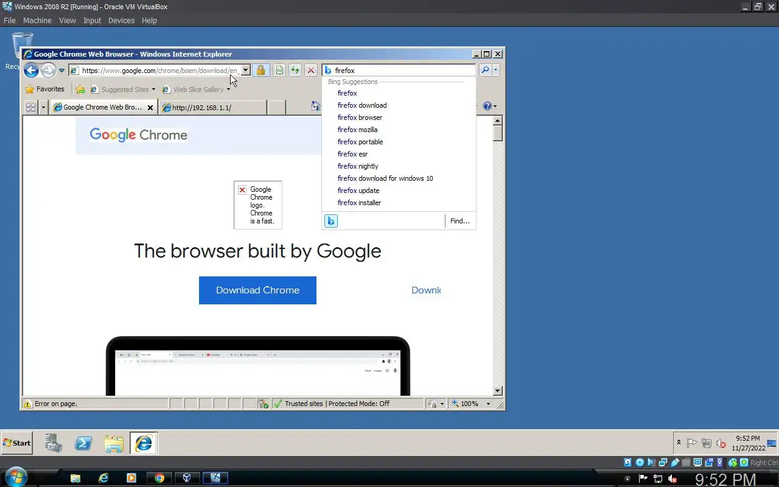Open Server Manager from guest taskbar
This screenshot has height=487, width=779.
(x=54, y=443)
